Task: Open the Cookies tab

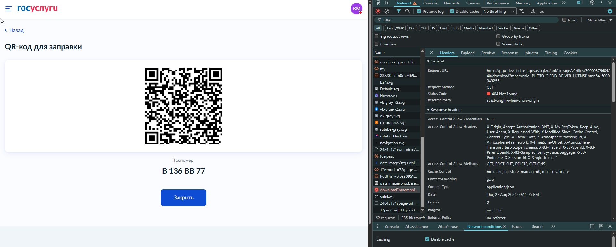Action: click(570, 53)
